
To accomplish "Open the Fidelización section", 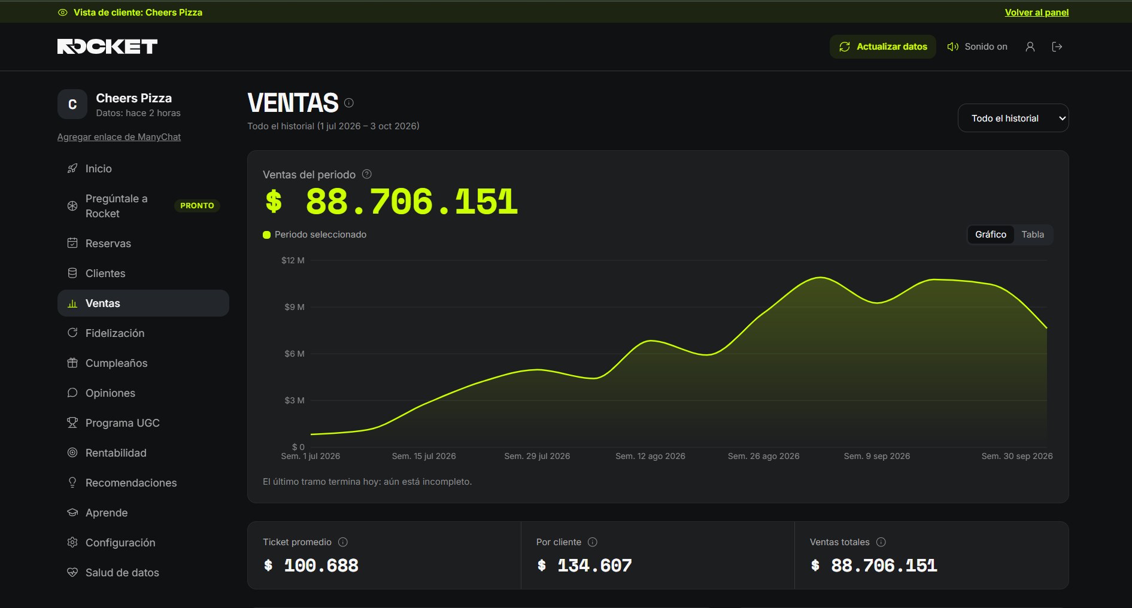I will (143, 333).
